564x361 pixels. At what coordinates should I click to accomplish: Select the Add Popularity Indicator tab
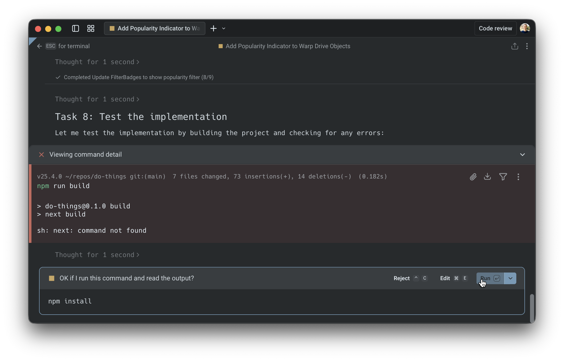click(155, 28)
